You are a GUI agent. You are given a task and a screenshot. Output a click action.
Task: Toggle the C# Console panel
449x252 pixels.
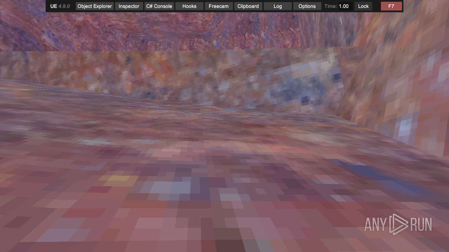coord(159,6)
